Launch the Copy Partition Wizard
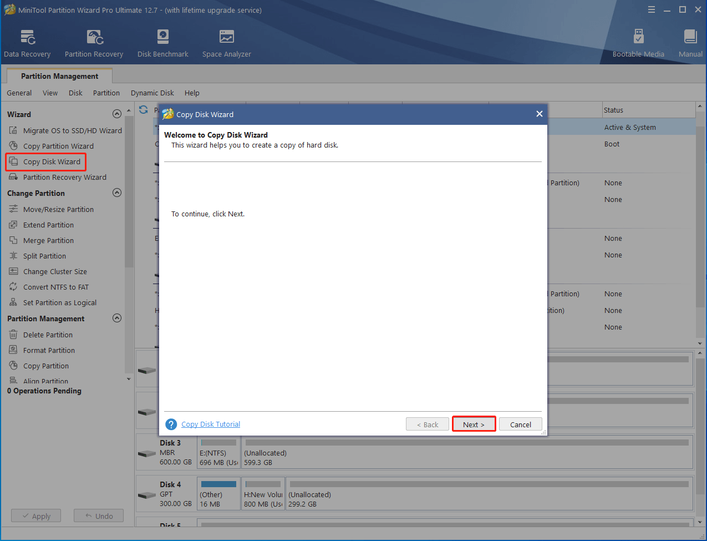This screenshot has height=541, width=707. point(52,146)
